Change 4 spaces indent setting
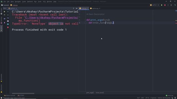Image resolution: width=177 pixels, height=99 pixels. (153, 98)
